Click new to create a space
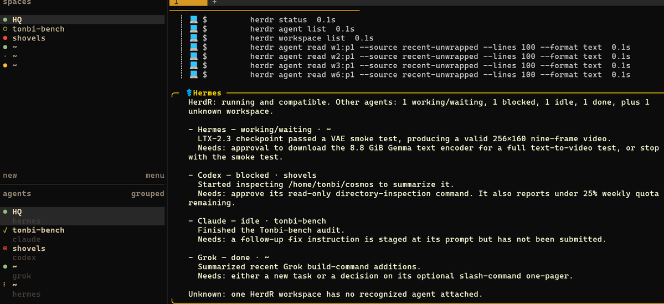Screen dimensions: 664x304 (10, 176)
